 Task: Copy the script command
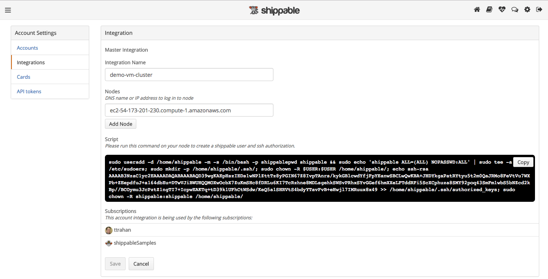pos(523,162)
